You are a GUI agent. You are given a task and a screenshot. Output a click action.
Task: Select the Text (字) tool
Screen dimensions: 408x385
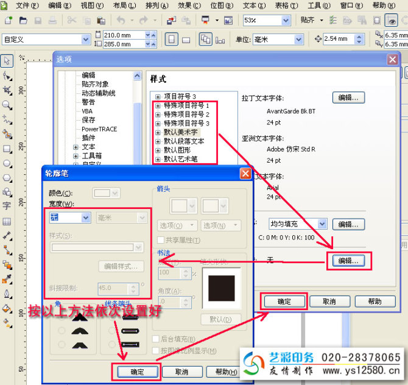click(x=7, y=206)
